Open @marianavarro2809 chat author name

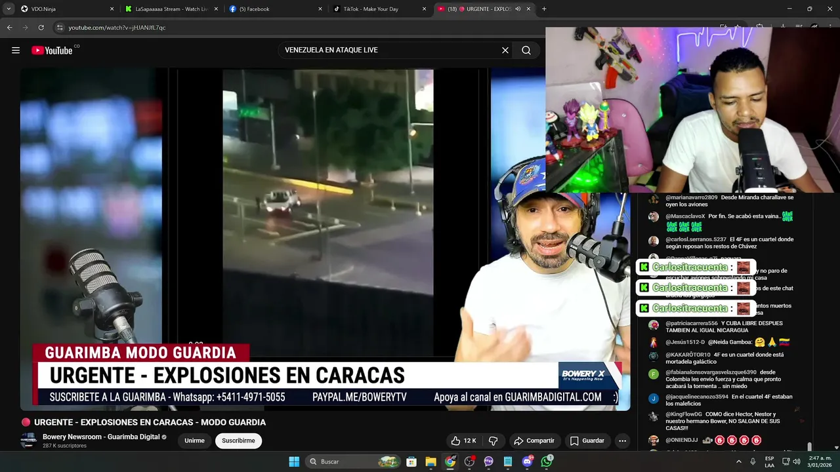[x=692, y=197]
